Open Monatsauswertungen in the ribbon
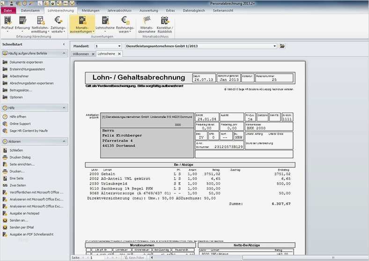This screenshot has height=261, width=369. [82, 24]
